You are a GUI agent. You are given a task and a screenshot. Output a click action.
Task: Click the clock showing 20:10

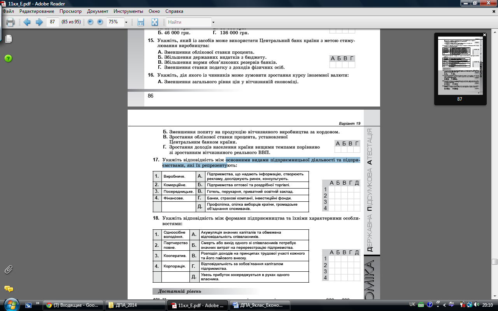point(487,305)
